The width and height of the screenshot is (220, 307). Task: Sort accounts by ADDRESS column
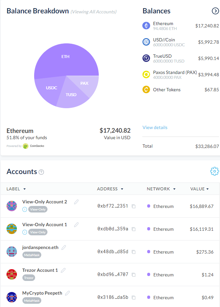tap(110, 189)
